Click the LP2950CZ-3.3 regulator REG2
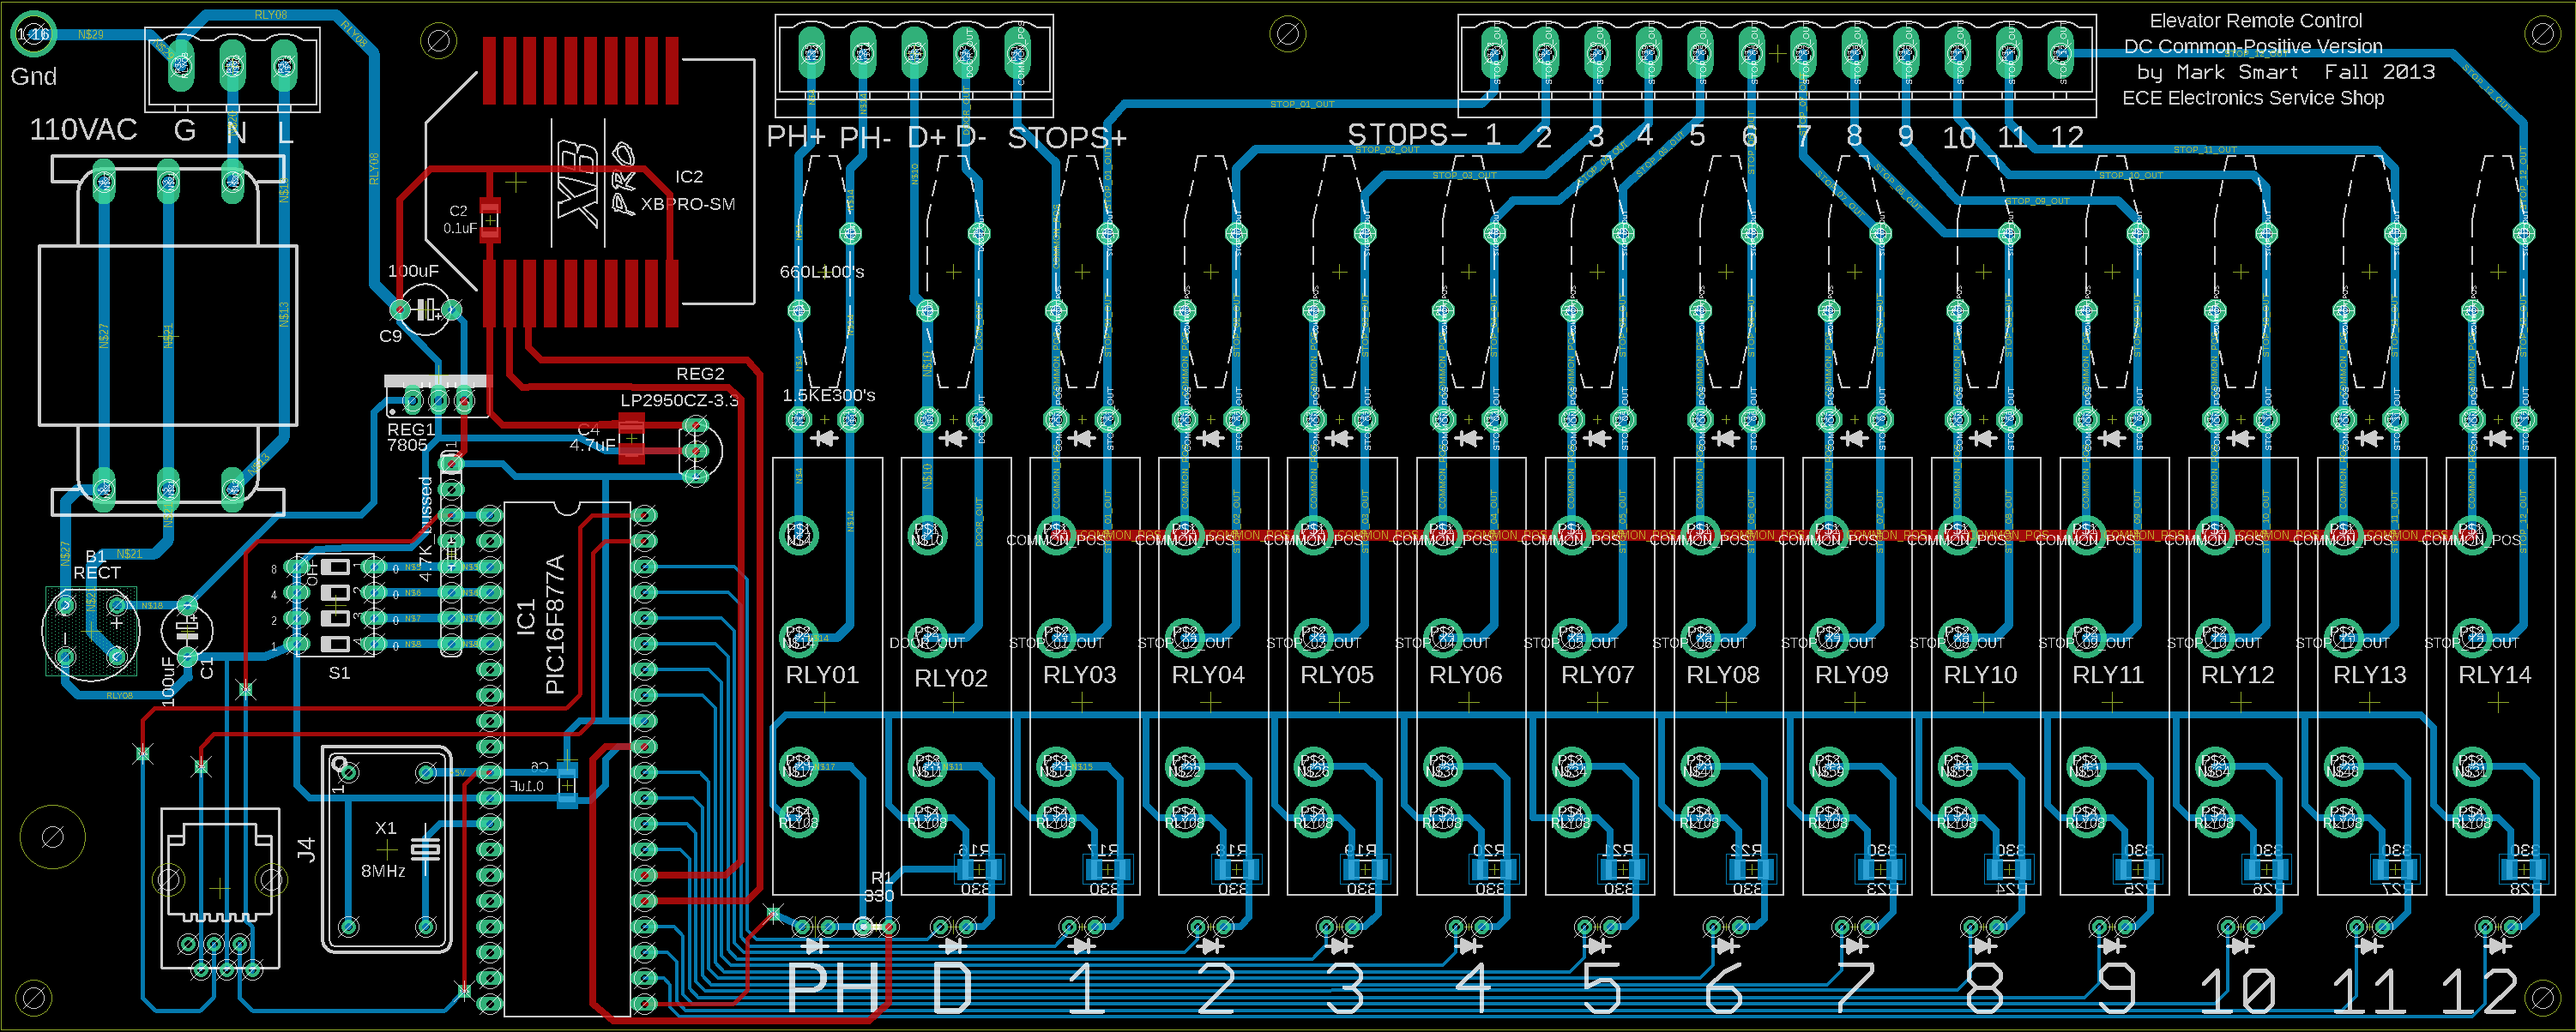The image size is (2576, 1032). pos(698,452)
